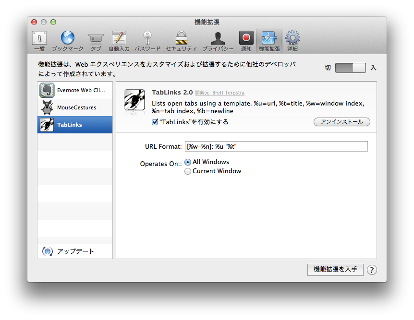The image size is (414, 320).
Task: Toggle the extensions 切/入 on-off switch
Action: point(351,68)
